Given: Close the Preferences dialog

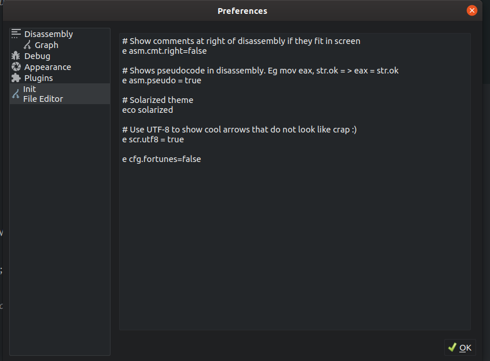Looking at the screenshot, I should [472, 10].
